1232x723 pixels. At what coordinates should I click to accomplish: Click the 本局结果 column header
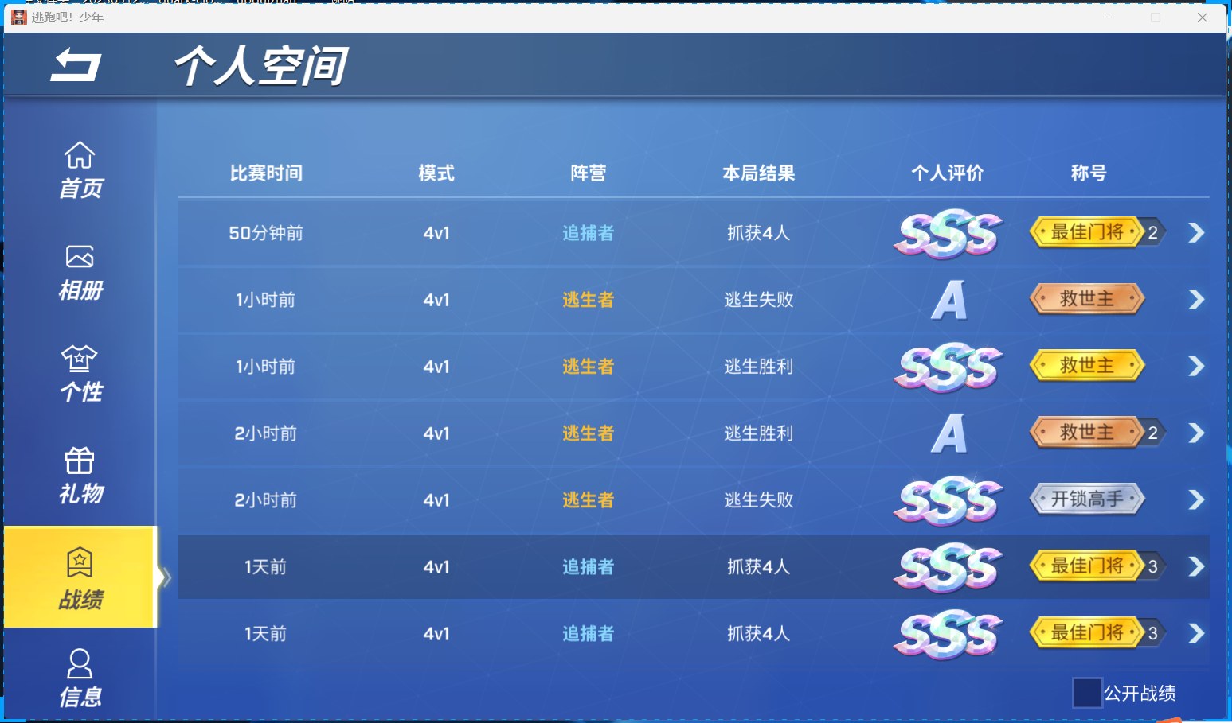(759, 173)
